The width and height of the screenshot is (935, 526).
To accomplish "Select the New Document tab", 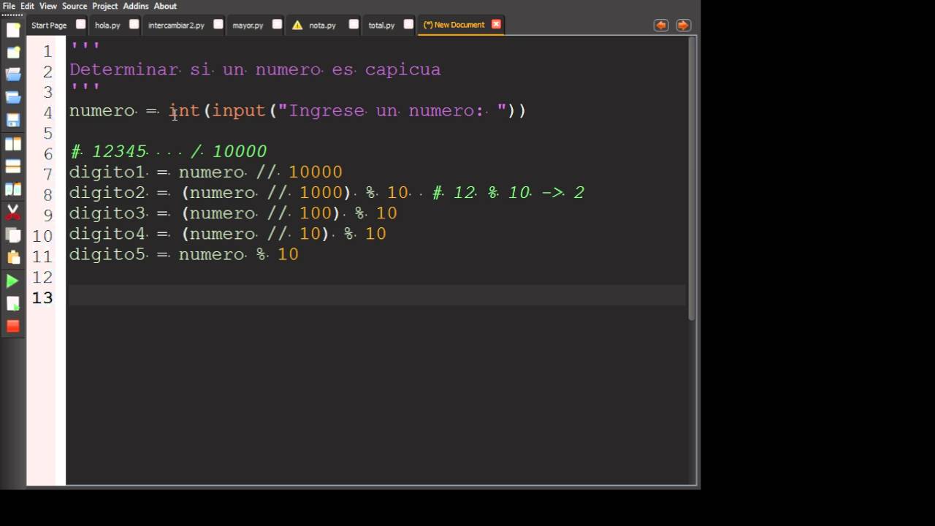I will point(454,25).
